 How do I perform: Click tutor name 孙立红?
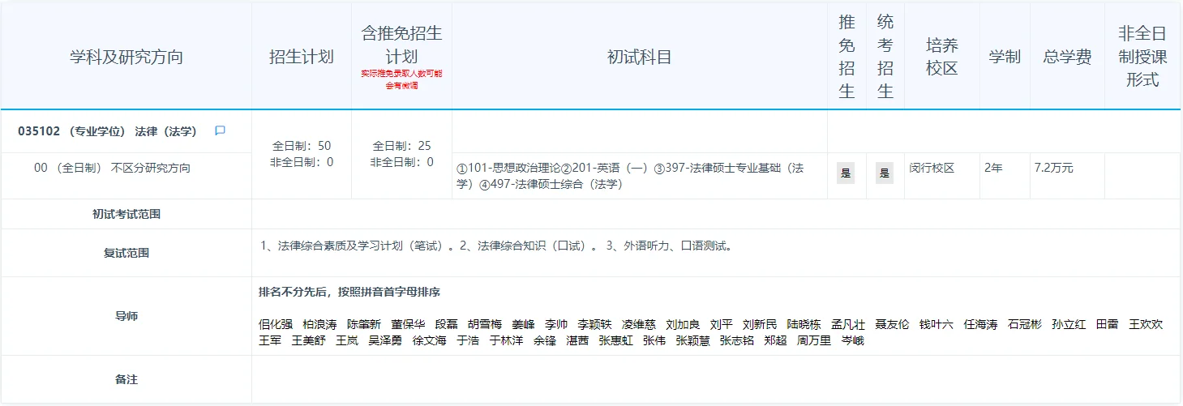(x=1069, y=324)
